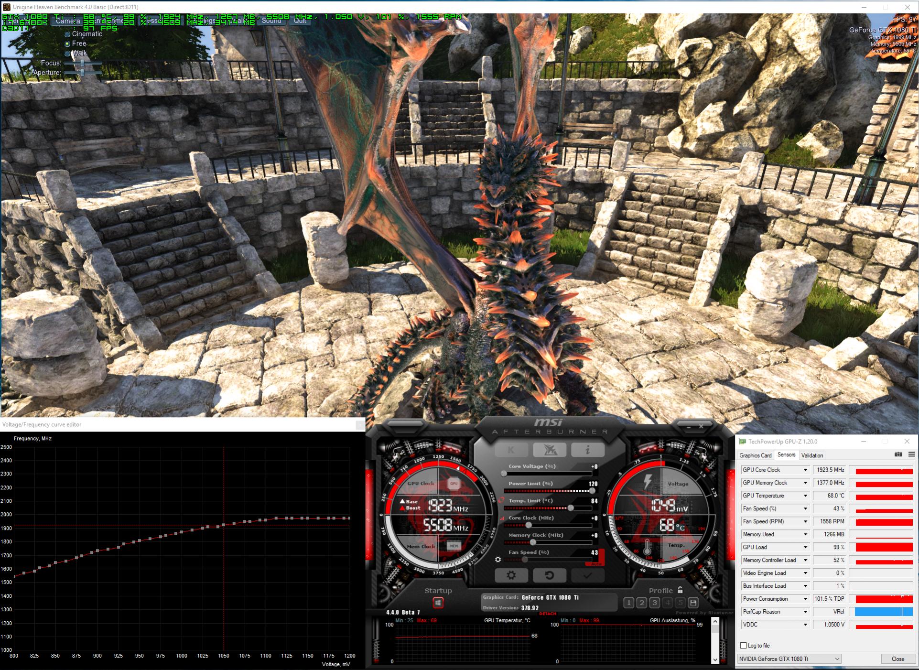Screen dimensions: 919x670
Task: Open the NVIDIA GeForce GTX 1080 Ti selector
Action: click(x=789, y=659)
